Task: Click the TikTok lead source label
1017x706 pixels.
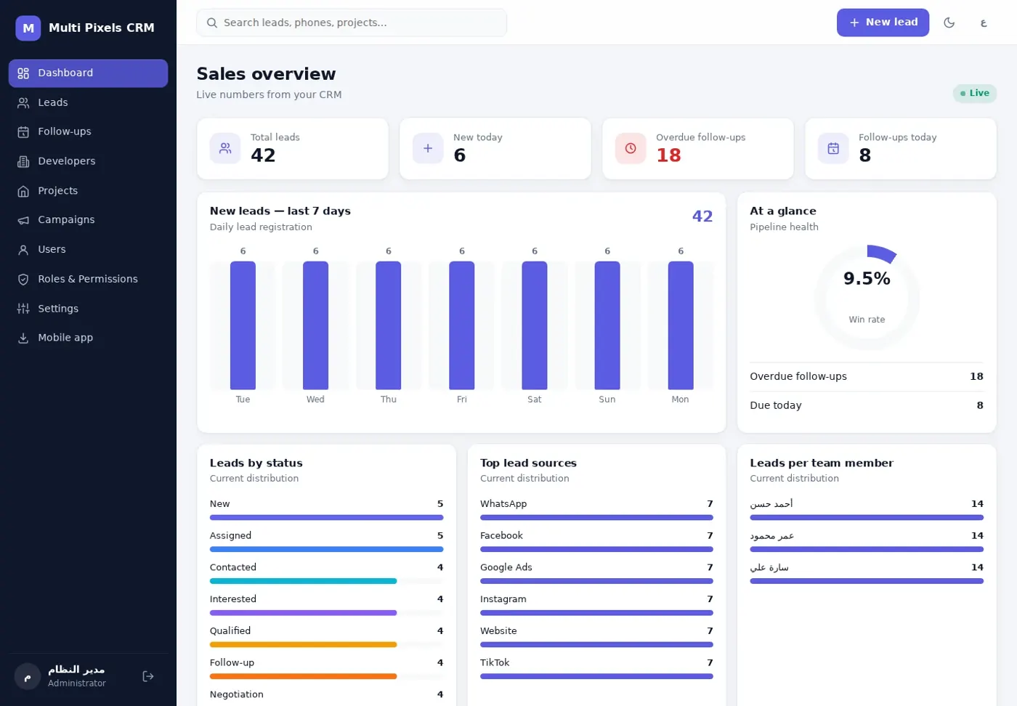Action: click(x=495, y=662)
